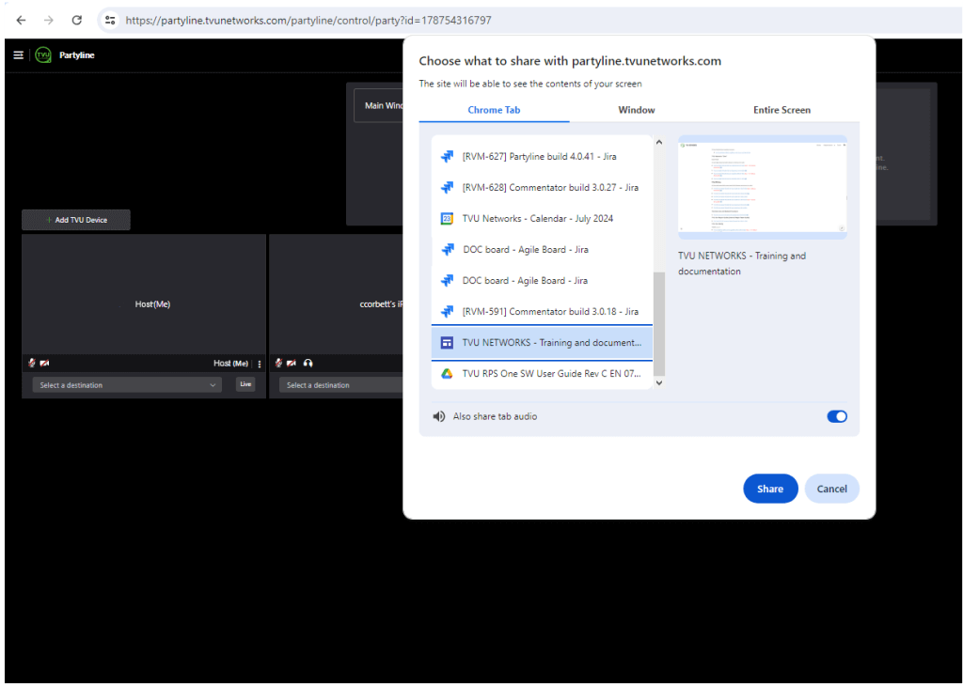Screen dimensions: 963x684
Task: Click the Host(Me) video tile
Action: [144, 294]
